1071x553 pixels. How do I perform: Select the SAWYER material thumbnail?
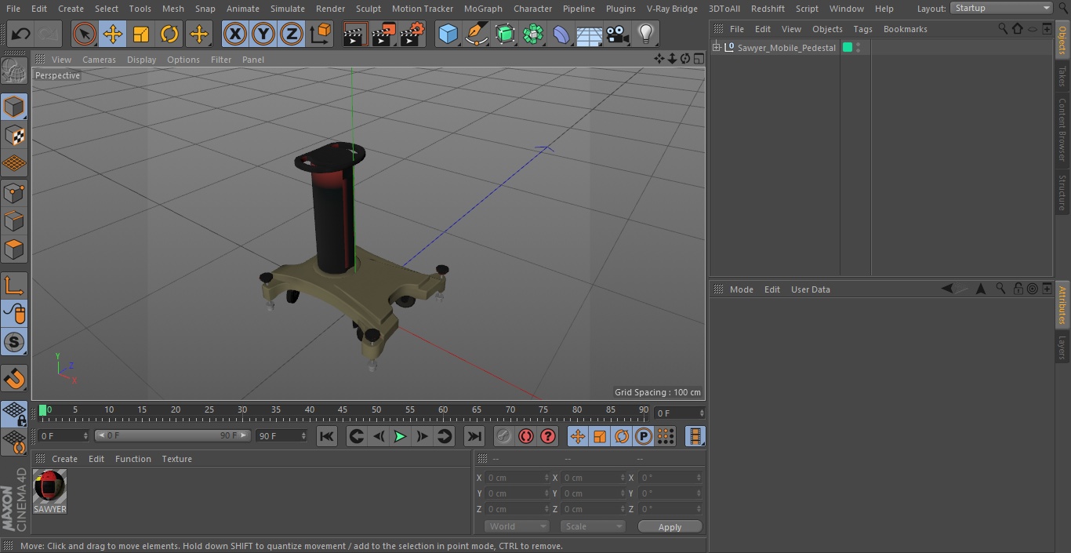tap(49, 487)
